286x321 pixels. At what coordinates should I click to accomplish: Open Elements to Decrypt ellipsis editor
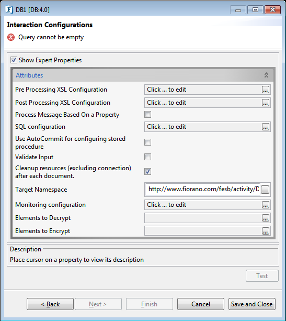point(266,218)
